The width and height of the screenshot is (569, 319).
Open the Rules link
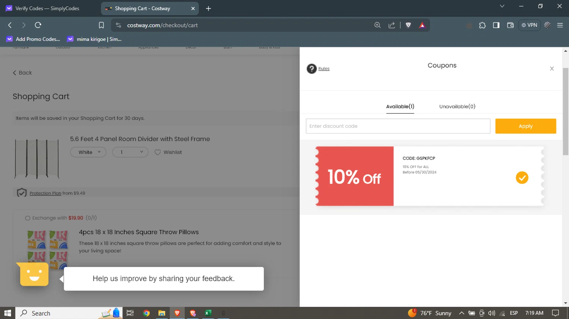click(324, 68)
